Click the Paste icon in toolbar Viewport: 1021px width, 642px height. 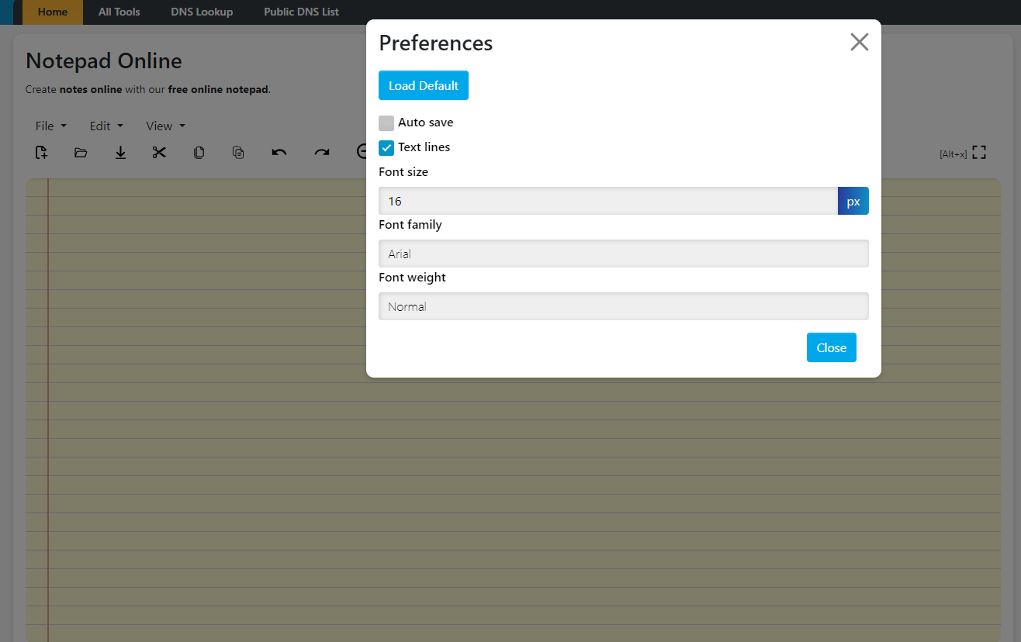point(238,153)
